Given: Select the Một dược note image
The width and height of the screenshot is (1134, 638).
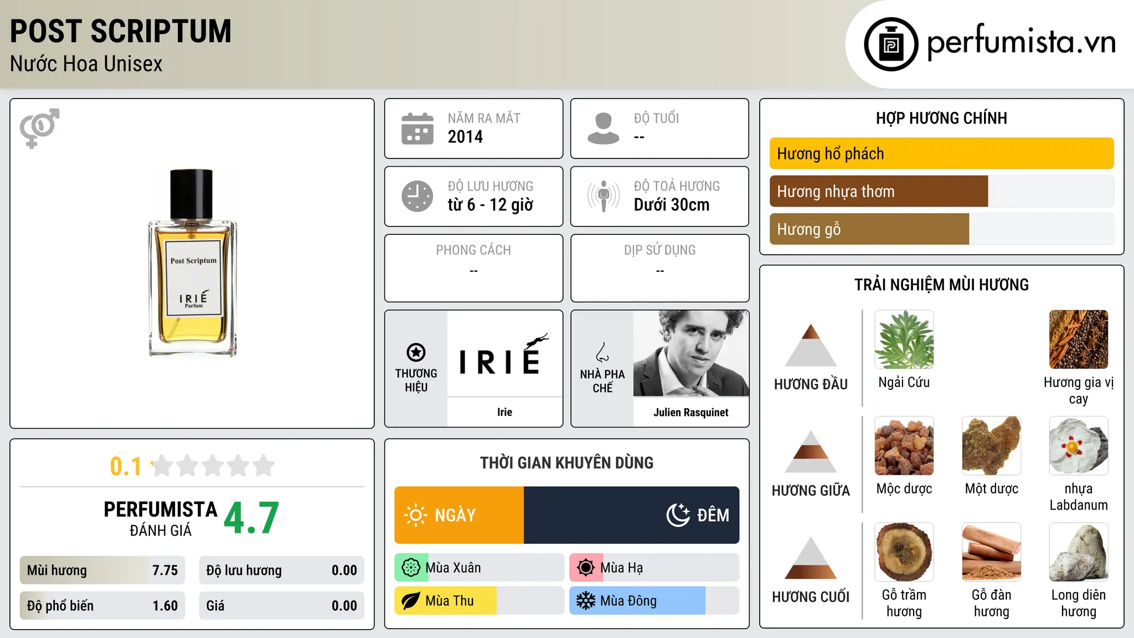Looking at the screenshot, I should pos(992,446).
